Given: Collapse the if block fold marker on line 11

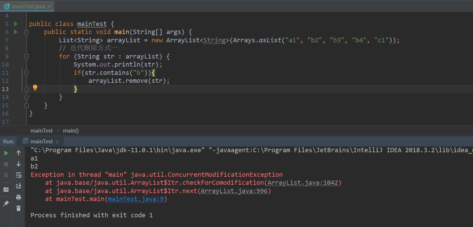Looking at the screenshot, I should click(x=27, y=73).
